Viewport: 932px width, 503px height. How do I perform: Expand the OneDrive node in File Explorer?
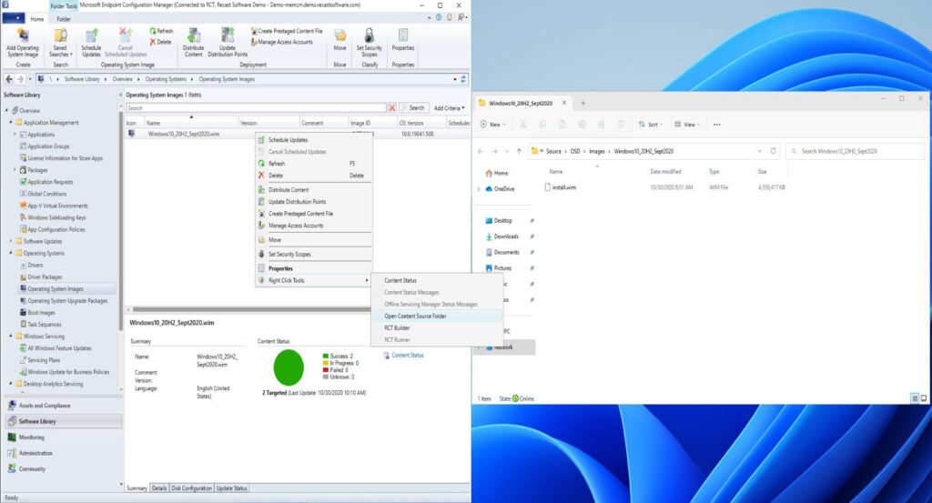479,189
